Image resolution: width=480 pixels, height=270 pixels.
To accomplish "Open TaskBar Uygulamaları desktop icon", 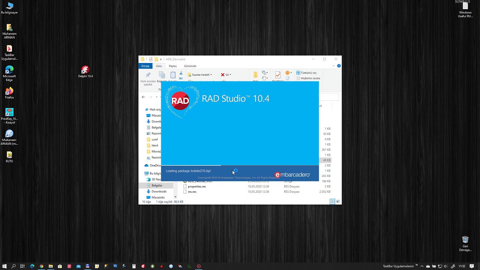I will tap(9, 53).
